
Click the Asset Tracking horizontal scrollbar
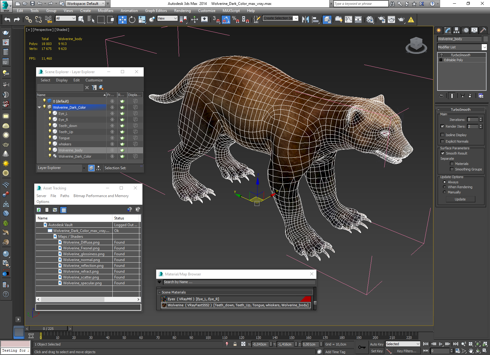point(88,299)
